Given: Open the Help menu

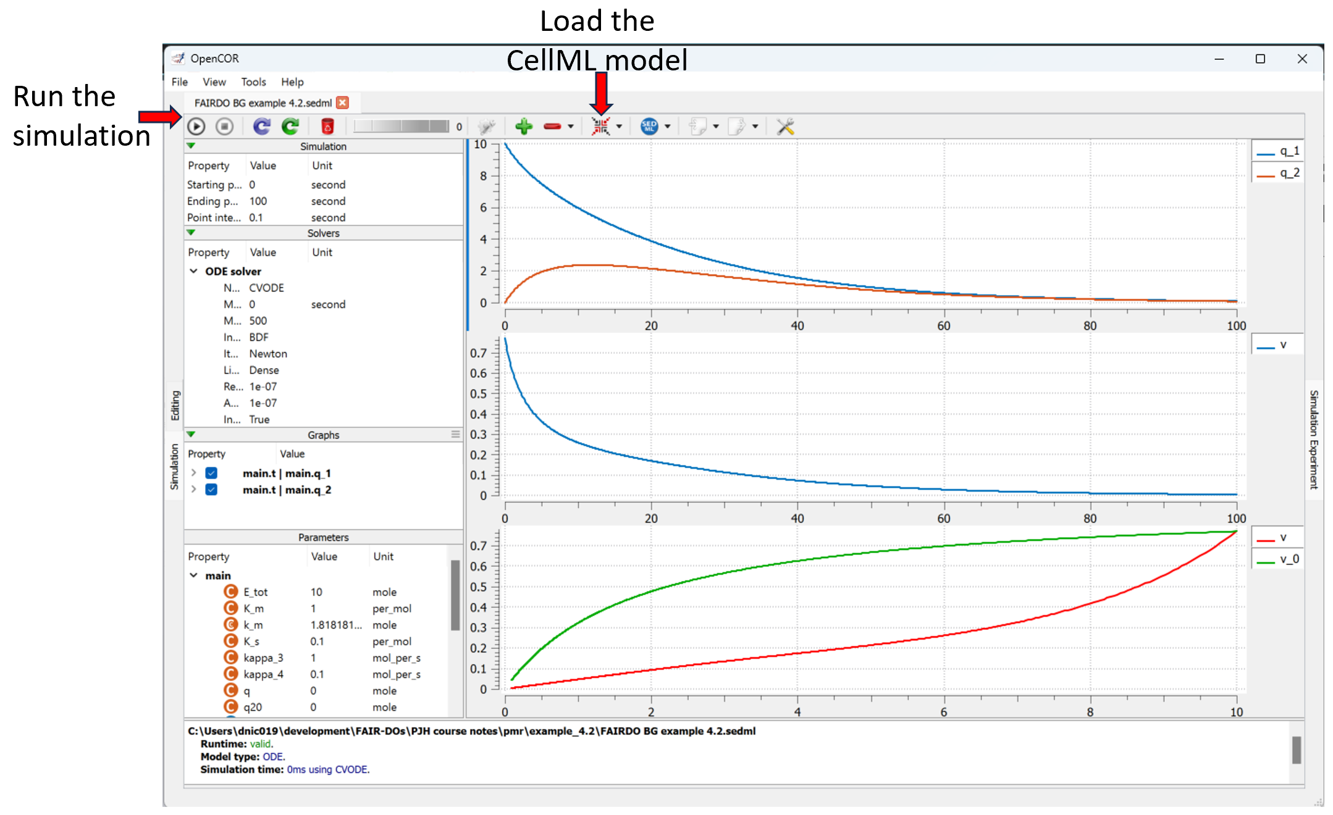Looking at the screenshot, I should 292,81.
